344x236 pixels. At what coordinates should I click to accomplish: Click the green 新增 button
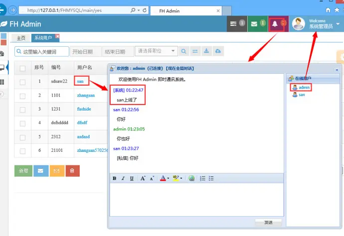pos(23,171)
